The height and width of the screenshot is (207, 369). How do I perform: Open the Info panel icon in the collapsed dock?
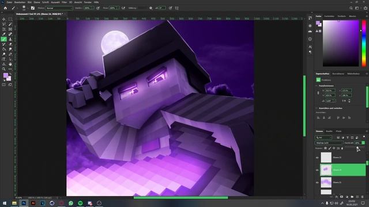310,39
